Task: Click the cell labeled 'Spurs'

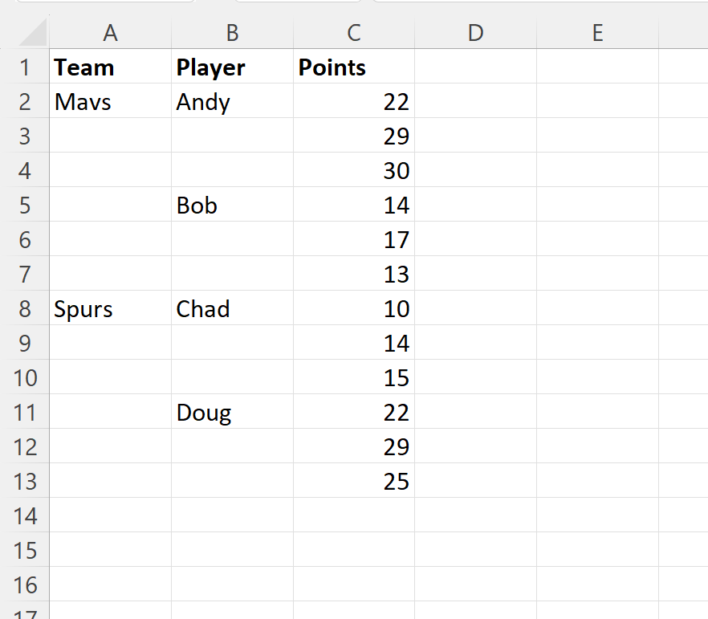Action: pyautogui.click(x=110, y=308)
